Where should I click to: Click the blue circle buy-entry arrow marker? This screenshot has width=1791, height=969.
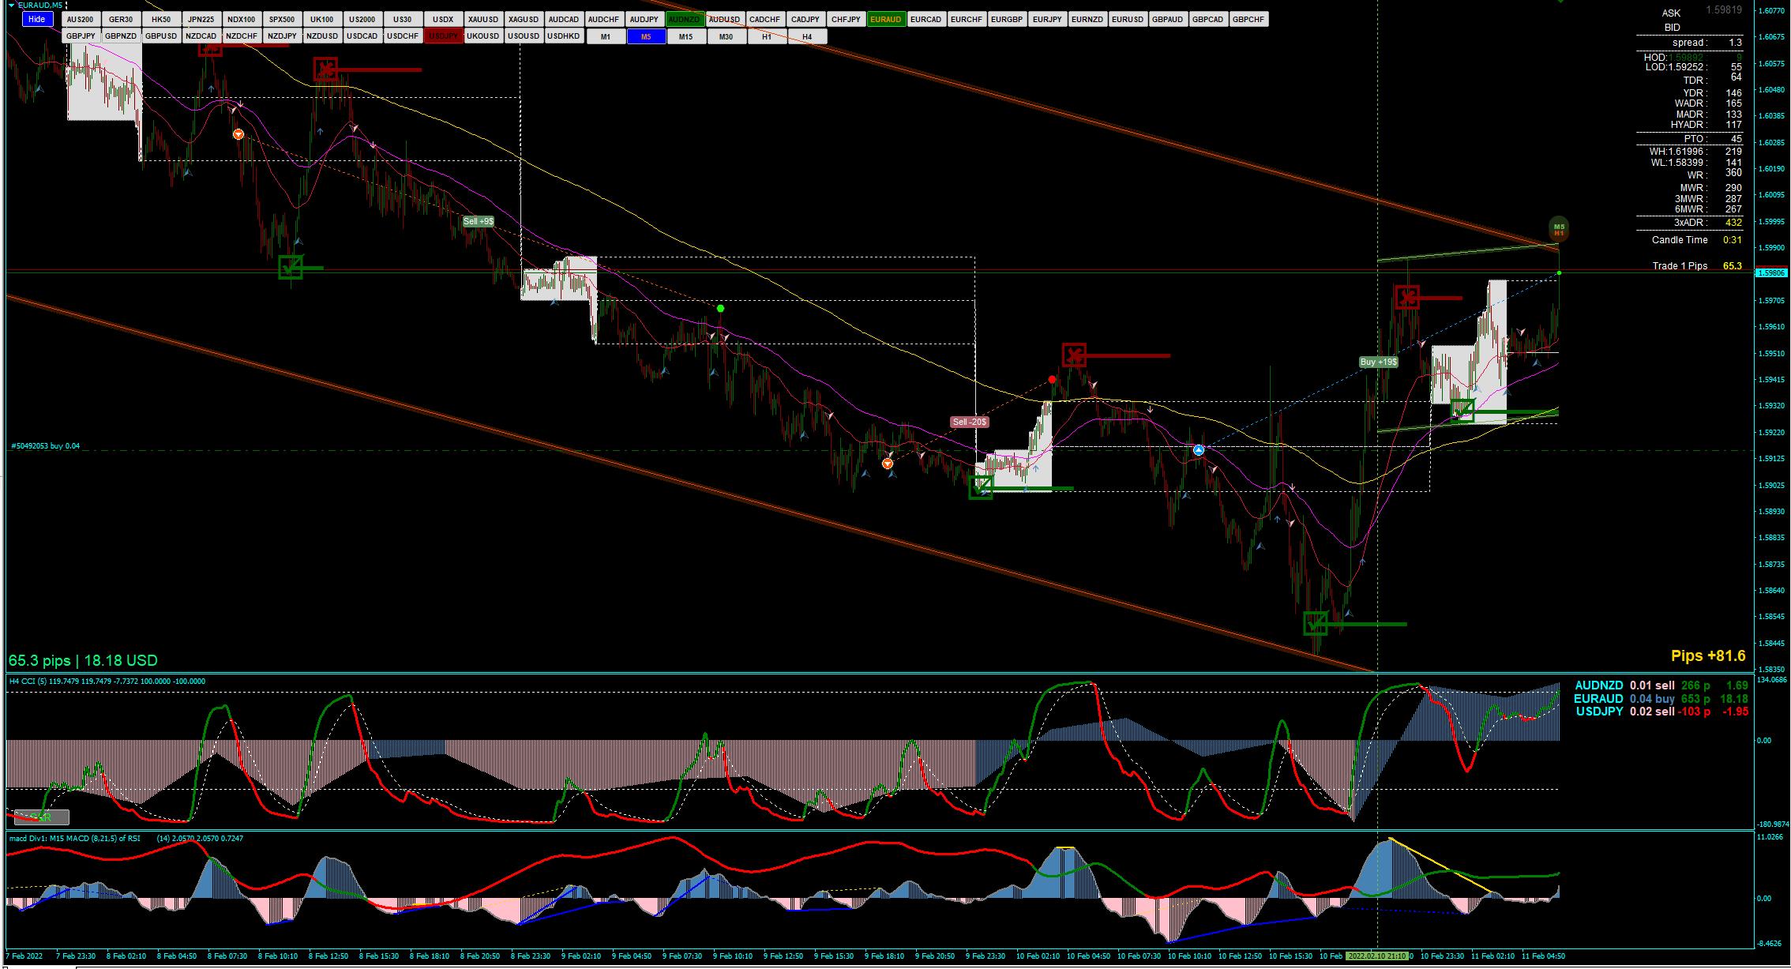1199,450
